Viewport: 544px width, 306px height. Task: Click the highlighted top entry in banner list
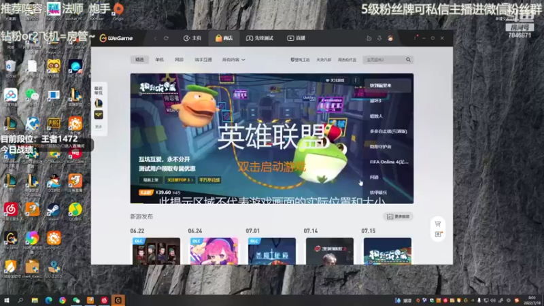388,86
